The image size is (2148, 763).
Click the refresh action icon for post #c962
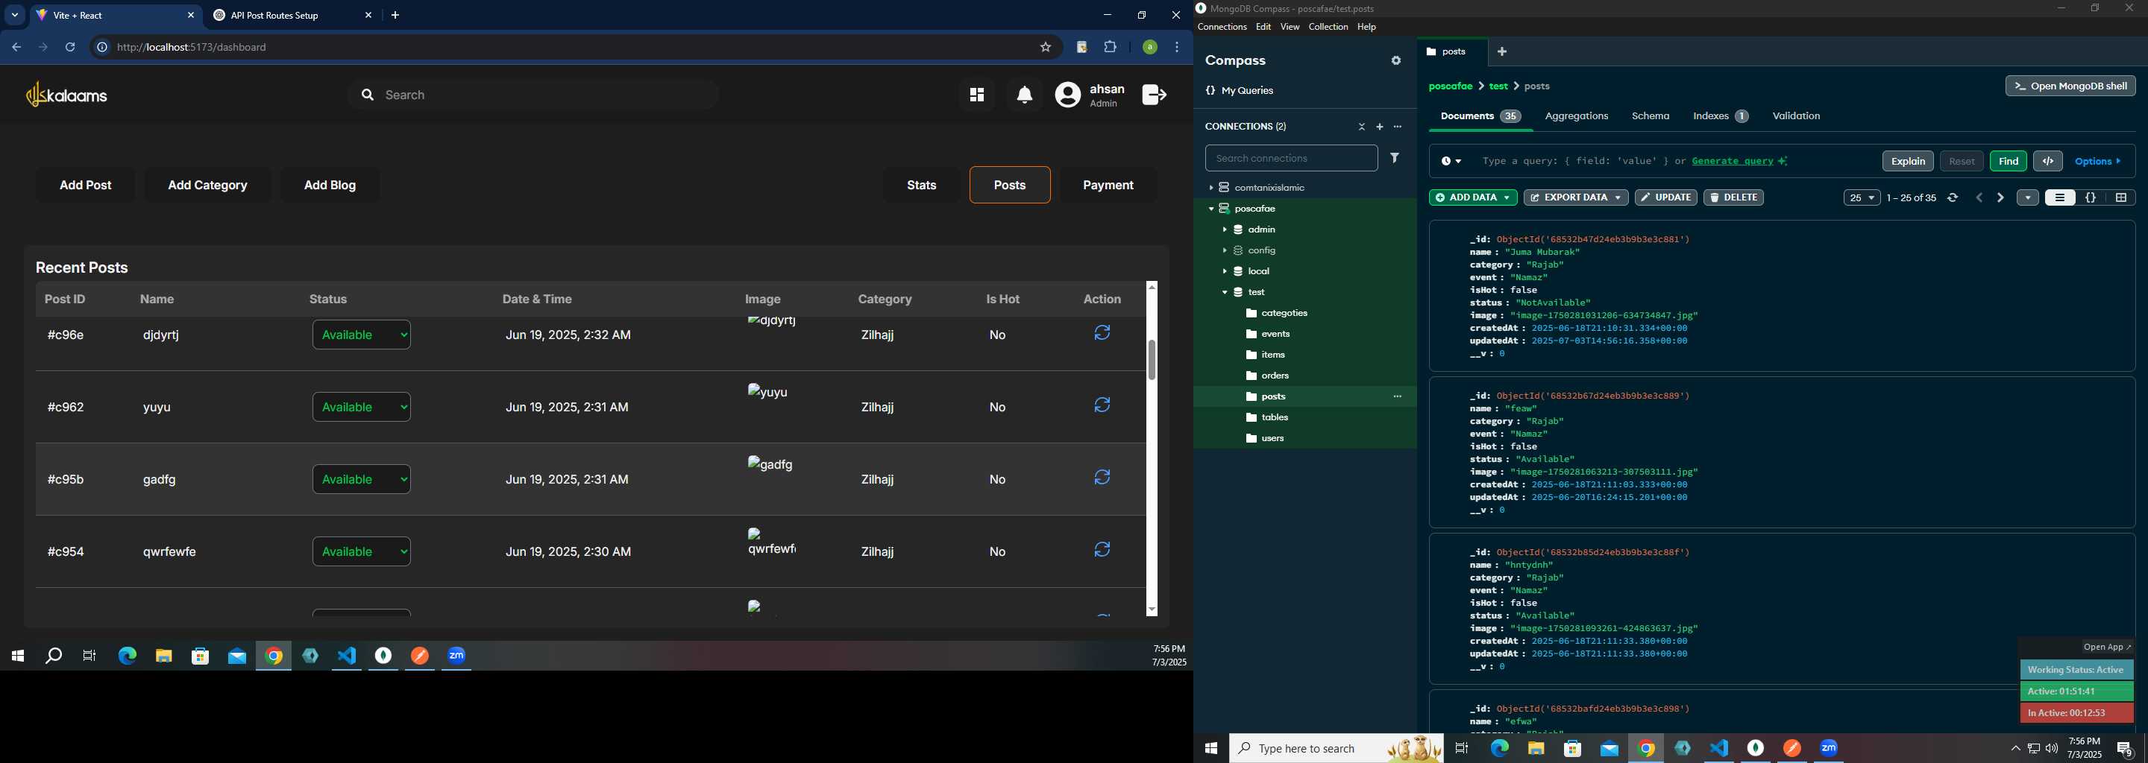(1102, 405)
